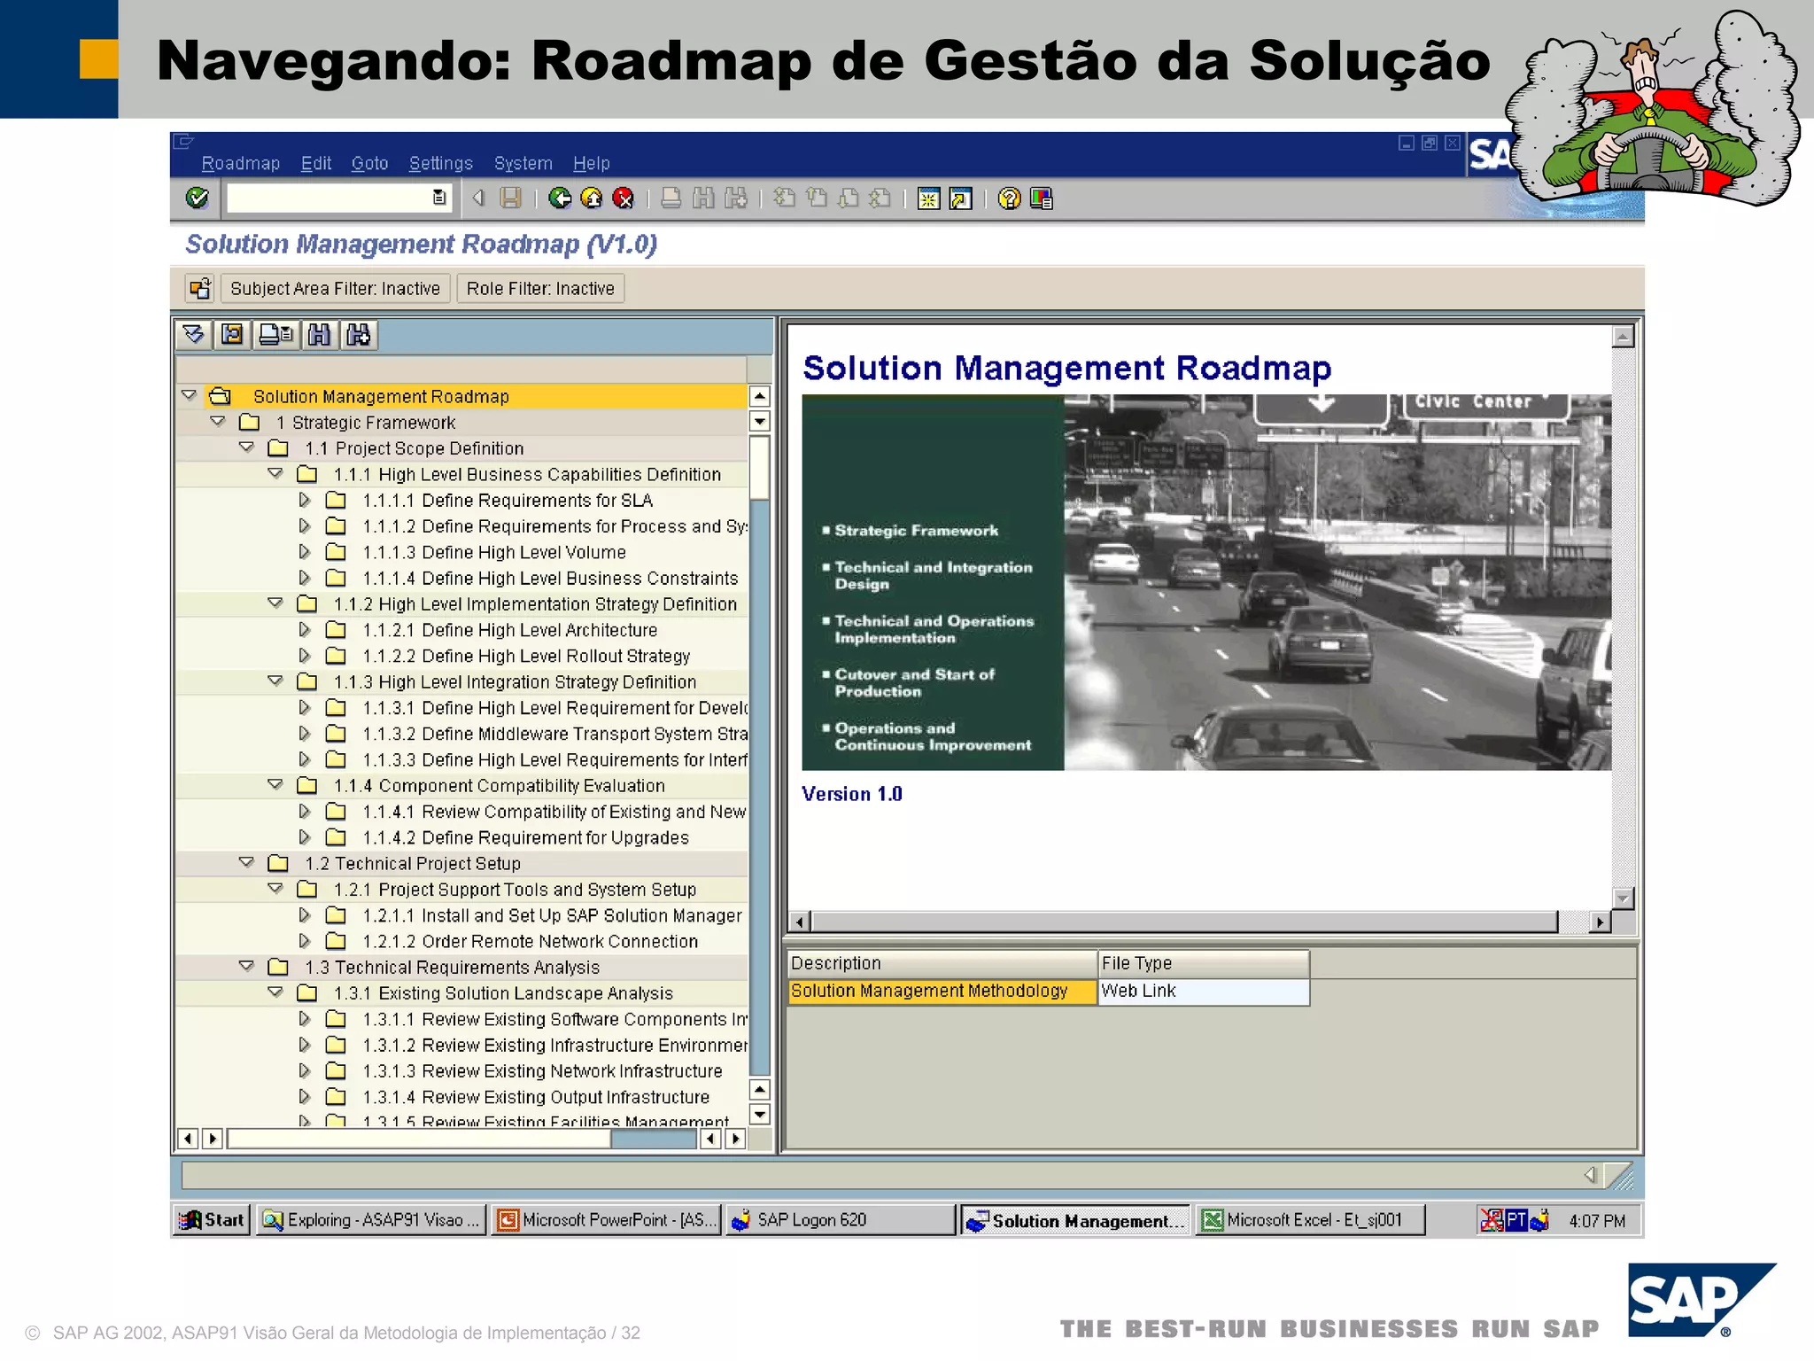
Task: Click the yellow Help question mark icon
Action: click(x=1009, y=198)
